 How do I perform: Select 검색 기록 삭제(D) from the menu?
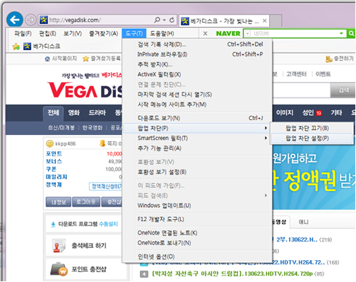(x=197, y=45)
